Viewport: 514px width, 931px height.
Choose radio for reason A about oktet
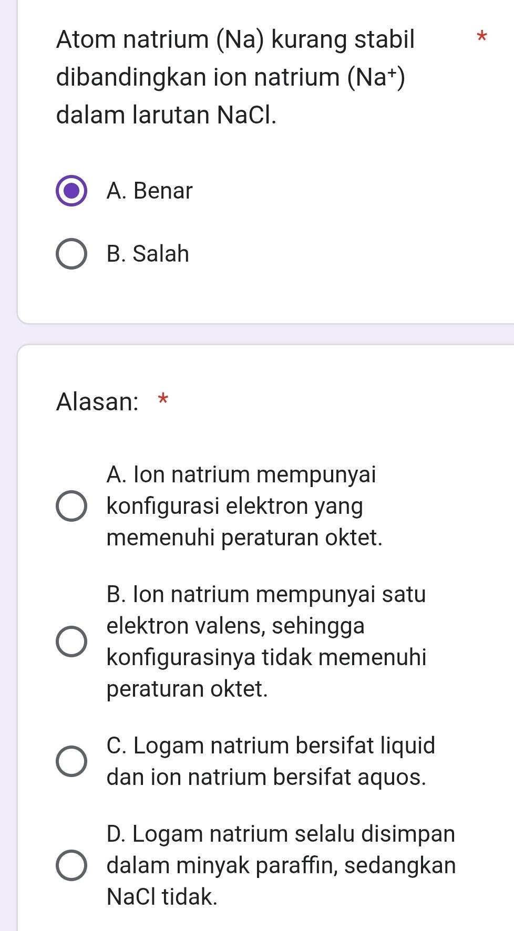(71, 506)
